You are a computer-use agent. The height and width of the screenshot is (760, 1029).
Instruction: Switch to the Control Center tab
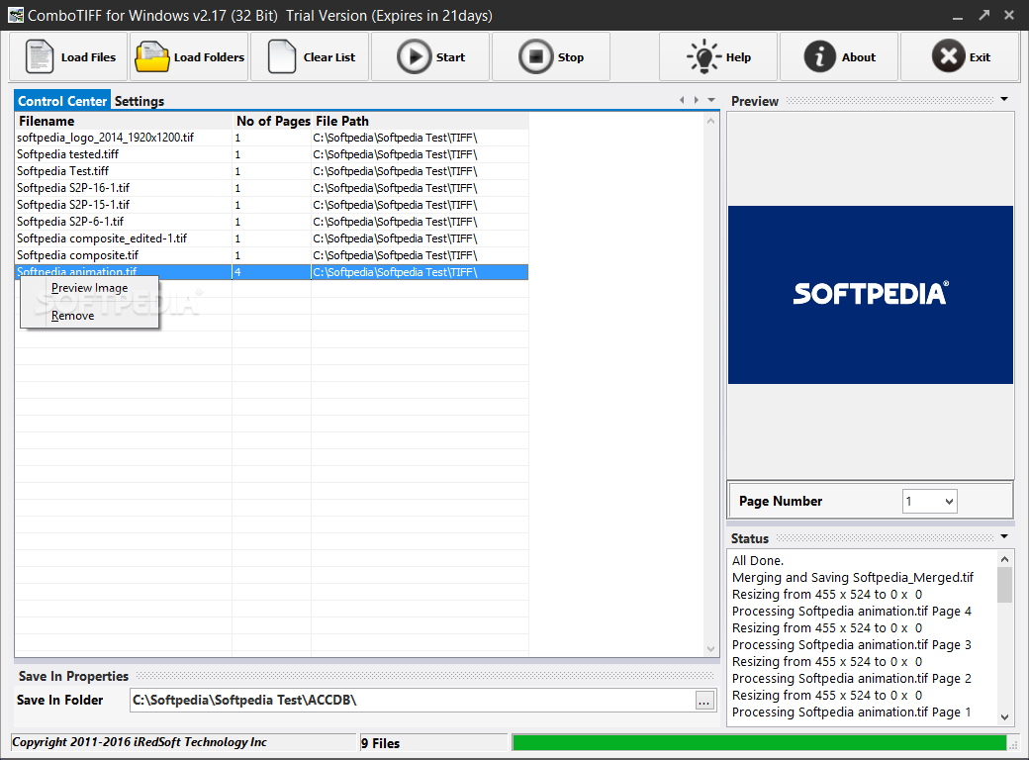(62, 101)
